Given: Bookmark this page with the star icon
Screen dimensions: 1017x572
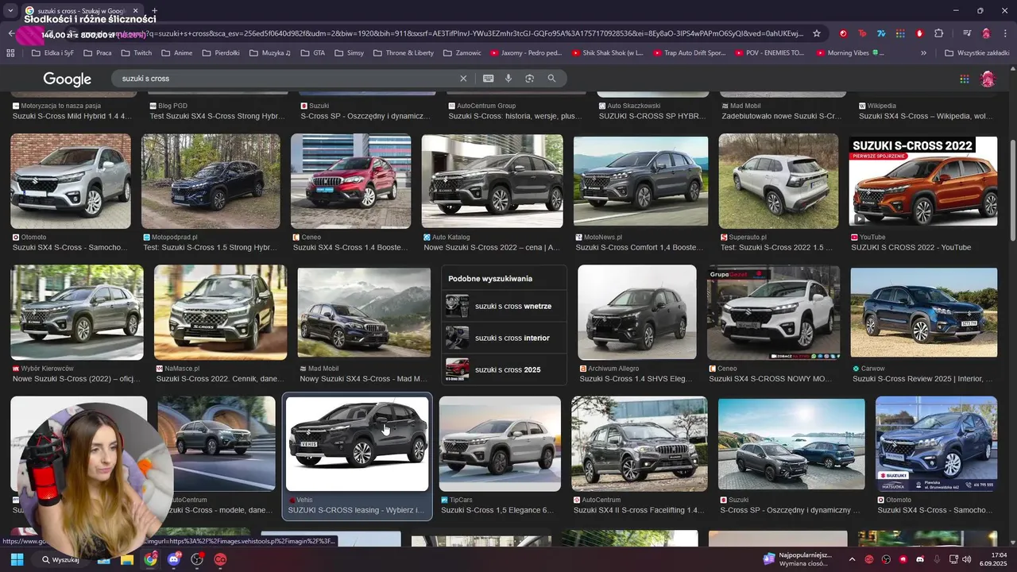Looking at the screenshot, I should click(816, 33).
